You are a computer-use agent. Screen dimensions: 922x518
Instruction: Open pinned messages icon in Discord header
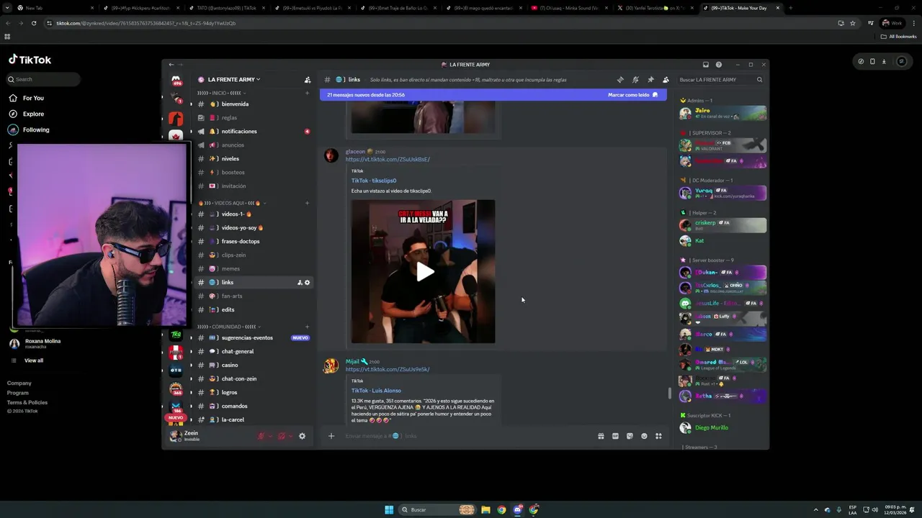pos(650,80)
